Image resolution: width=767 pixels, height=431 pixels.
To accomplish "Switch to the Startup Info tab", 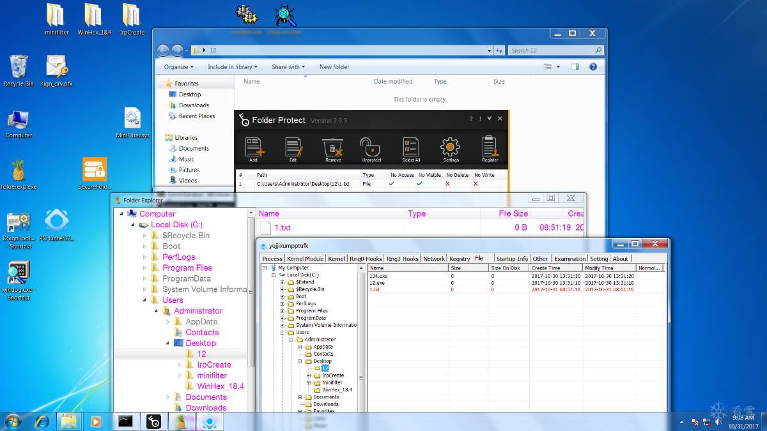I will (x=513, y=259).
